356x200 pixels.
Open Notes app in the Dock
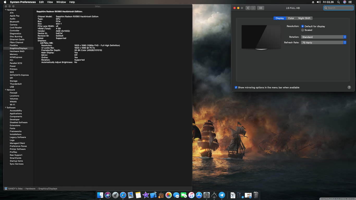click(138, 195)
